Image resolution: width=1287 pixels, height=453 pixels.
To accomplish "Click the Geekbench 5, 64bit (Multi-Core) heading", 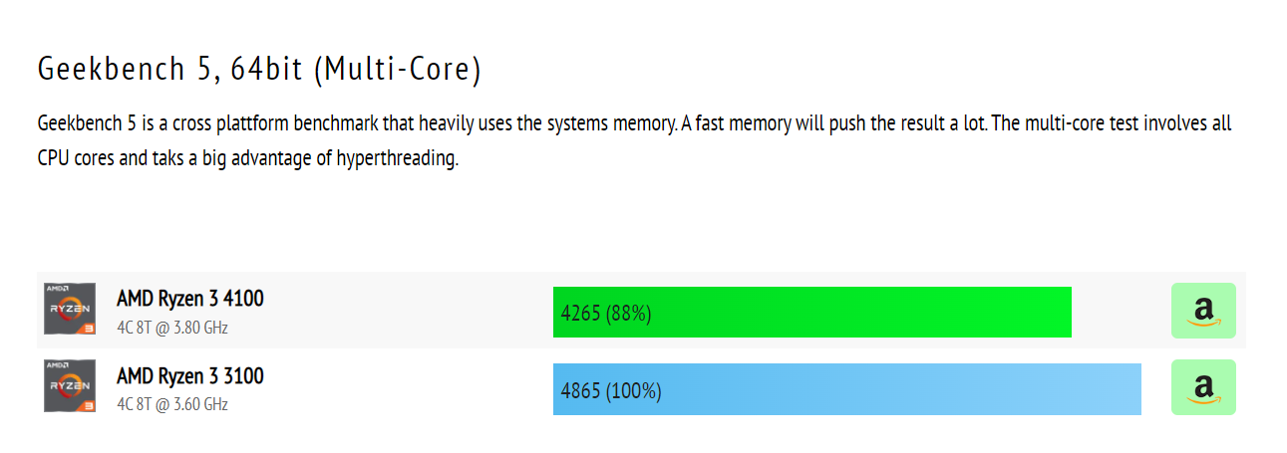I will pos(259,70).
